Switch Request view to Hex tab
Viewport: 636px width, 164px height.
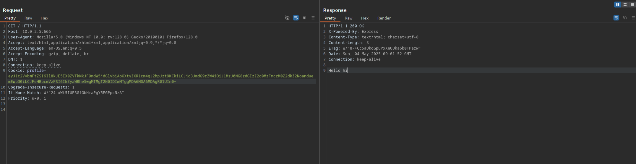pyautogui.click(x=44, y=18)
